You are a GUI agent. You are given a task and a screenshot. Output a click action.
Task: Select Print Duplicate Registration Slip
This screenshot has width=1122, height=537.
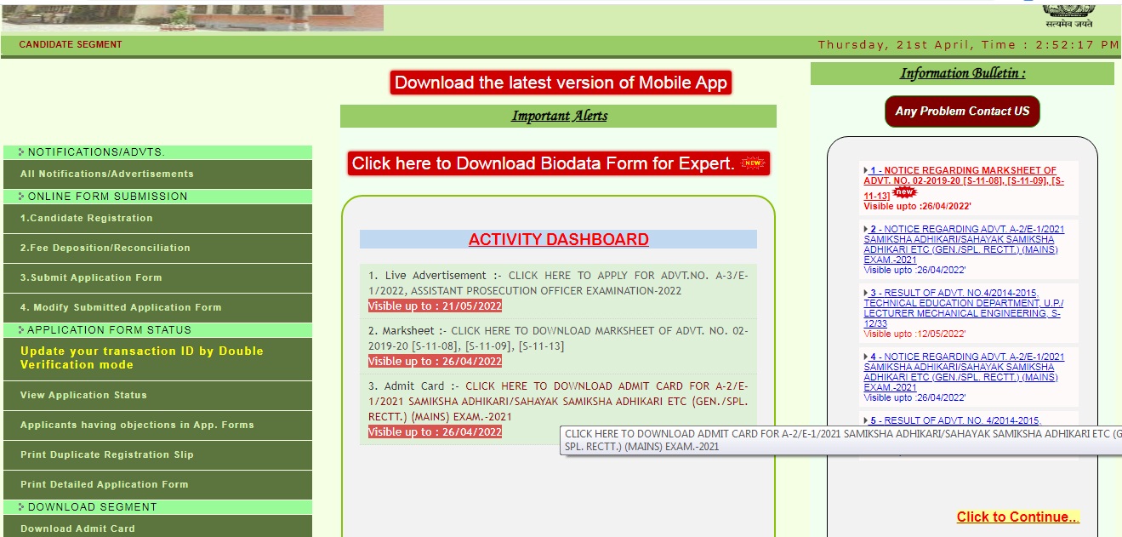tap(107, 454)
